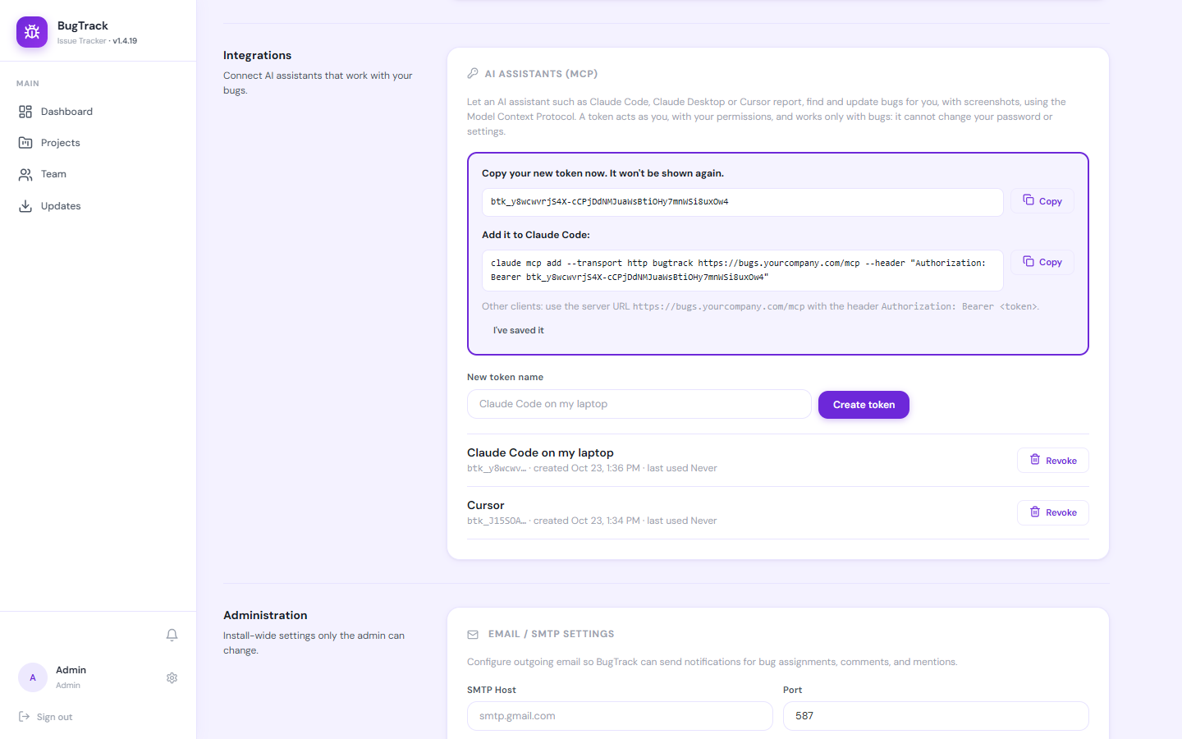1182x739 pixels.
Task: Open the Projects sidebar item
Action: (98, 143)
